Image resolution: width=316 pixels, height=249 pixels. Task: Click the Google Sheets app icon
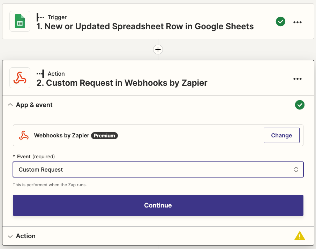[20, 22]
